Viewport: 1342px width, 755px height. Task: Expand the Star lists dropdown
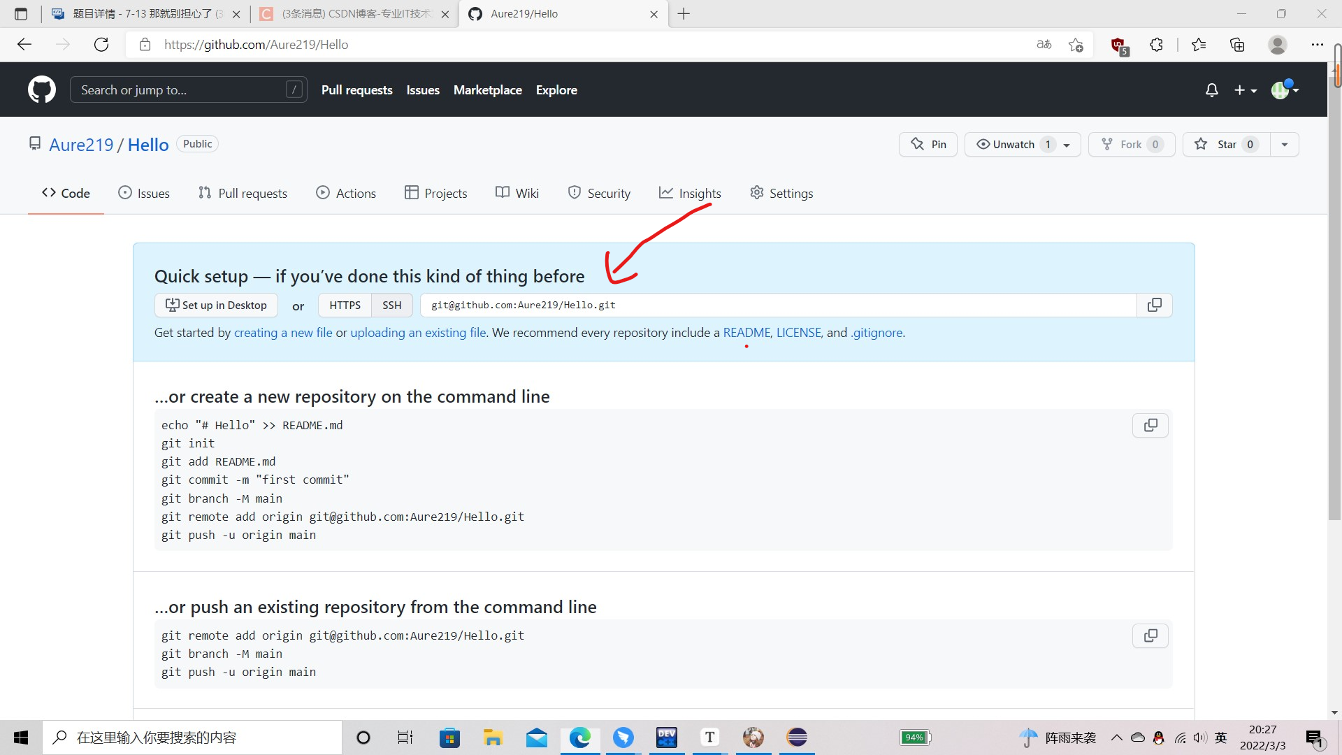(1285, 145)
